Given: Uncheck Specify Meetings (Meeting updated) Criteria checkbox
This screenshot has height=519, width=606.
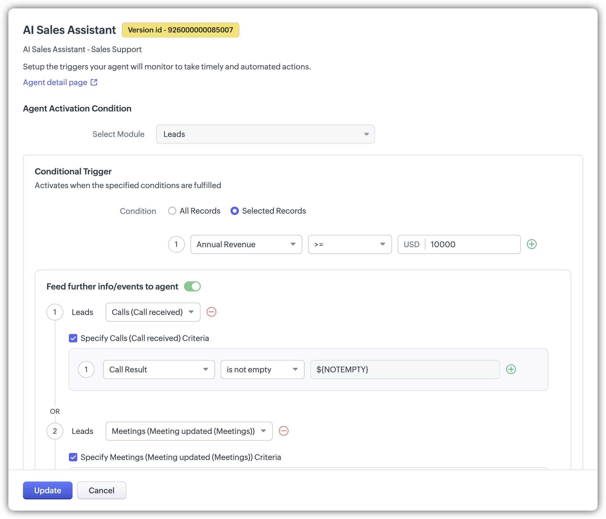Looking at the screenshot, I should tap(73, 457).
